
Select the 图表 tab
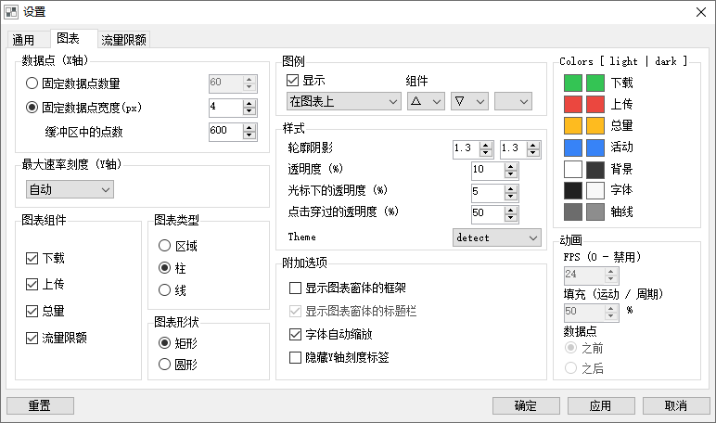73,38
